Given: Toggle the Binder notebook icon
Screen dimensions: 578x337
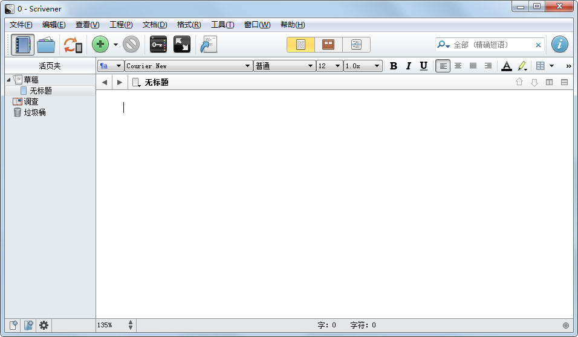Looking at the screenshot, I should point(22,45).
